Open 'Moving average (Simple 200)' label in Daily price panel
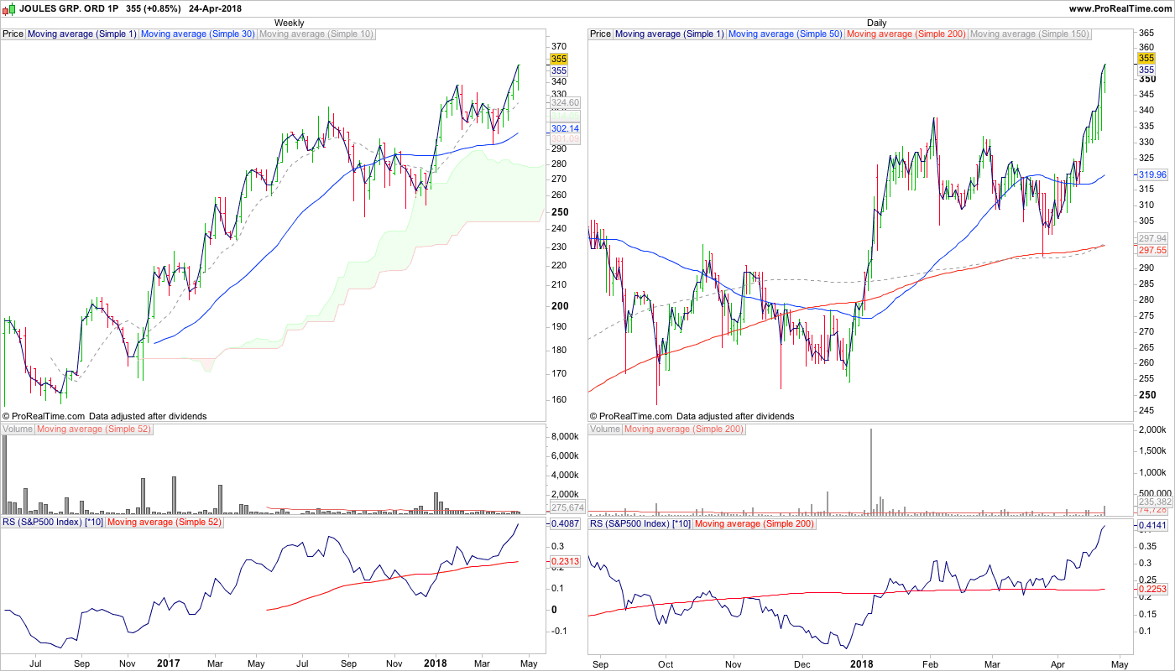This screenshot has height=671, width=1175. [x=906, y=34]
